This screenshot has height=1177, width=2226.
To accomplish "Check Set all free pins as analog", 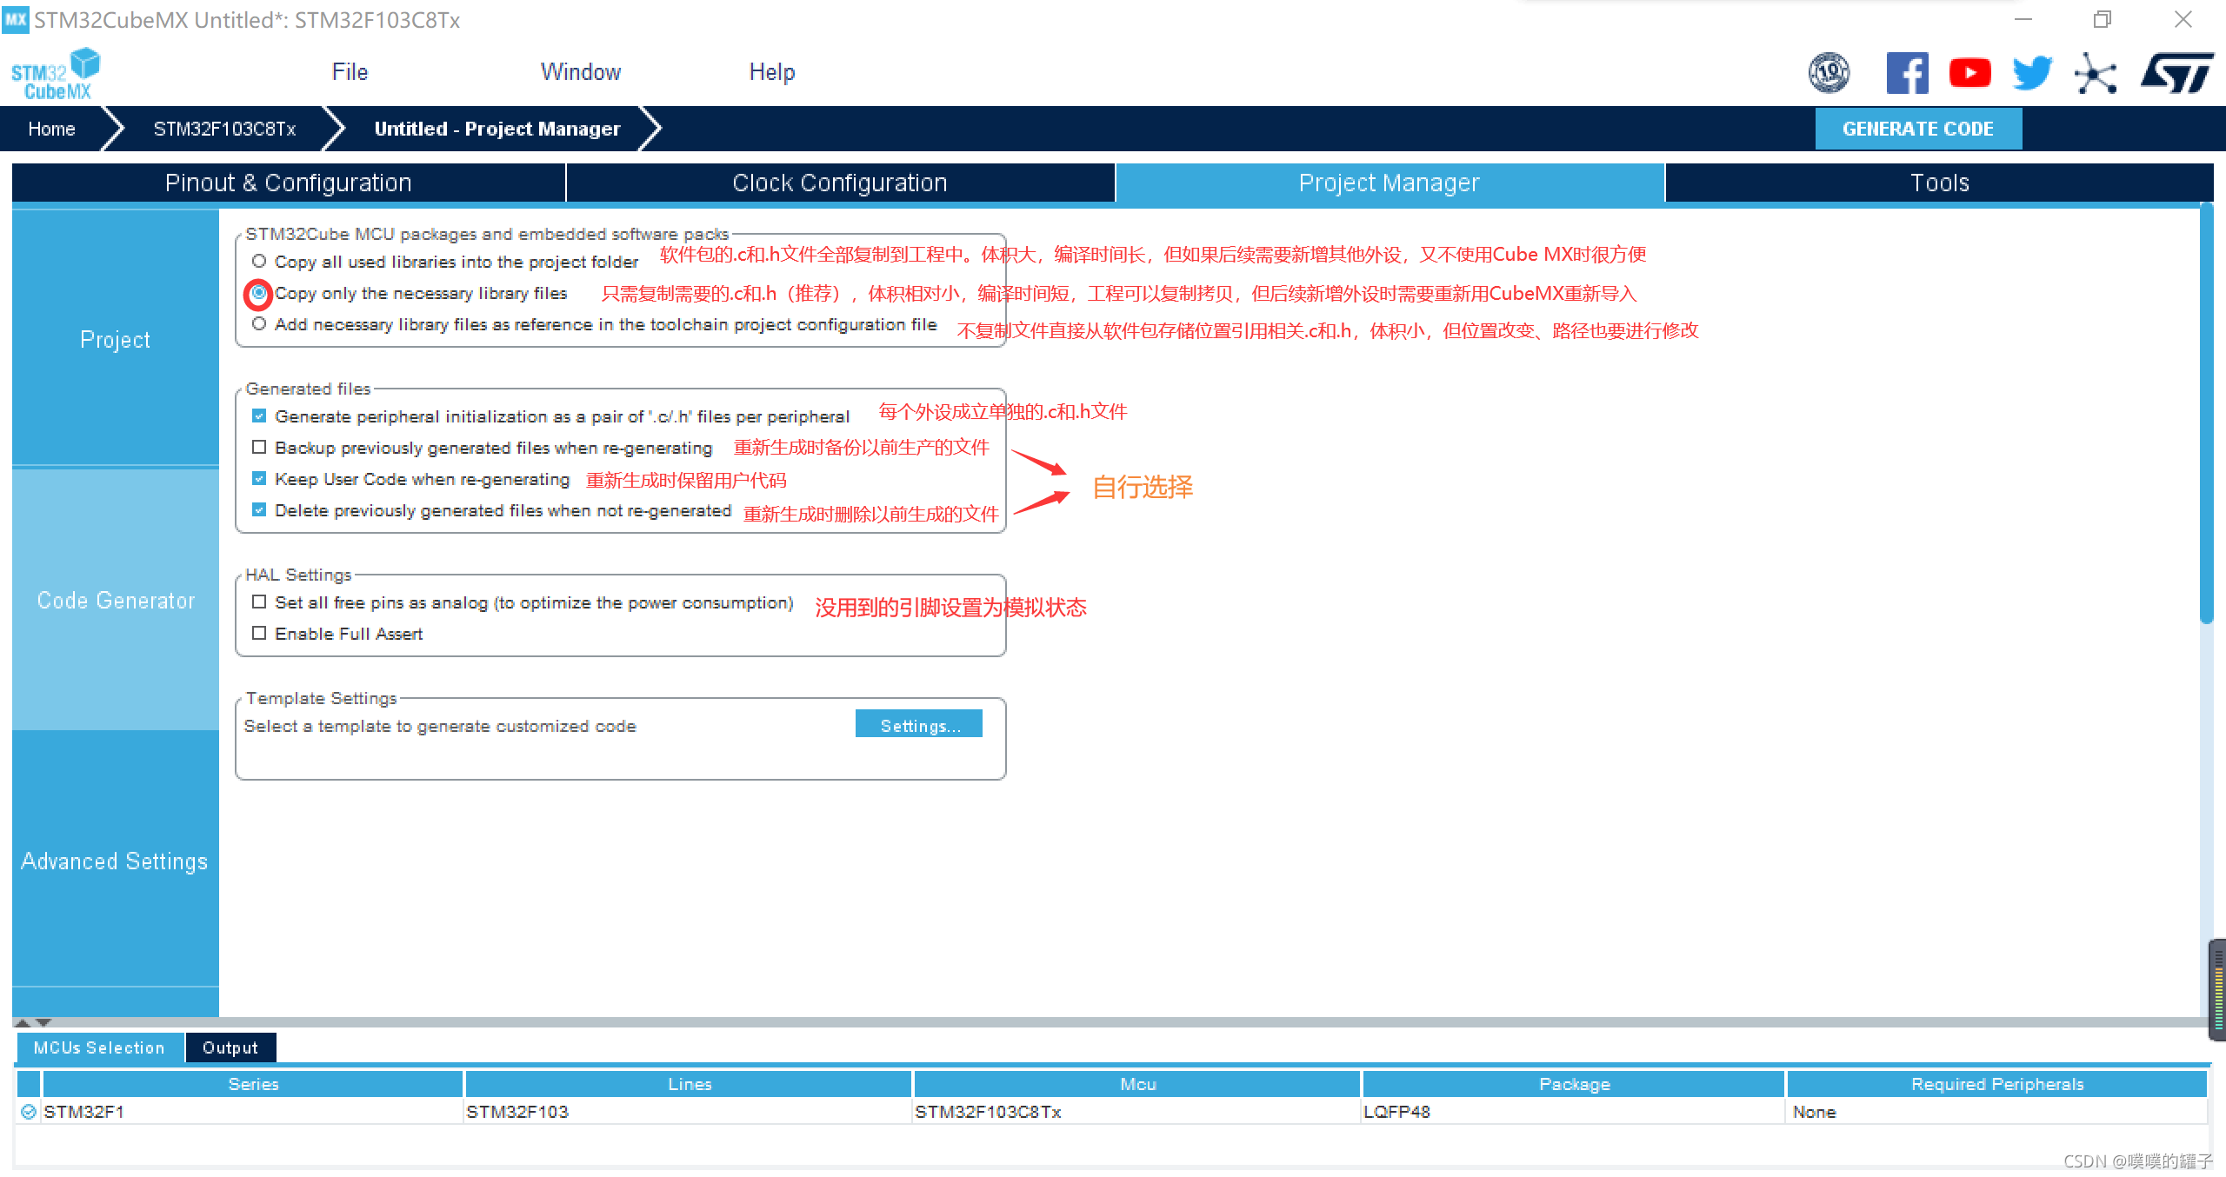I will [259, 602].
